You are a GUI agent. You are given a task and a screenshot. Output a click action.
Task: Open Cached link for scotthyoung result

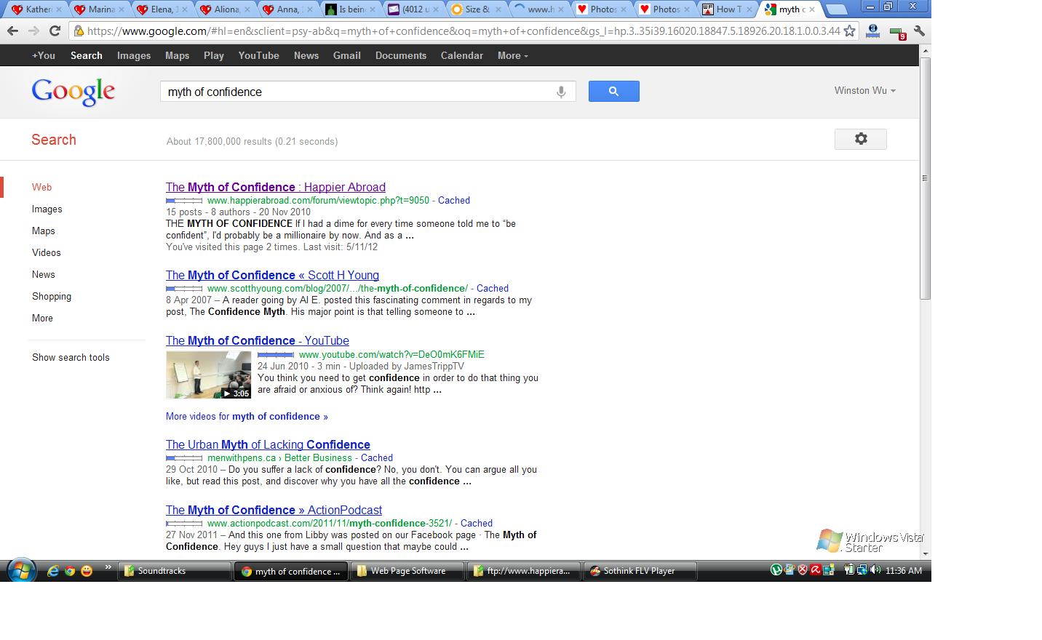click(493, 288)
